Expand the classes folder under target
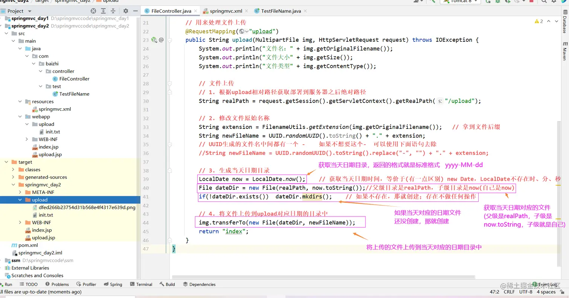The image size is (569, 298). pos(14,170)
